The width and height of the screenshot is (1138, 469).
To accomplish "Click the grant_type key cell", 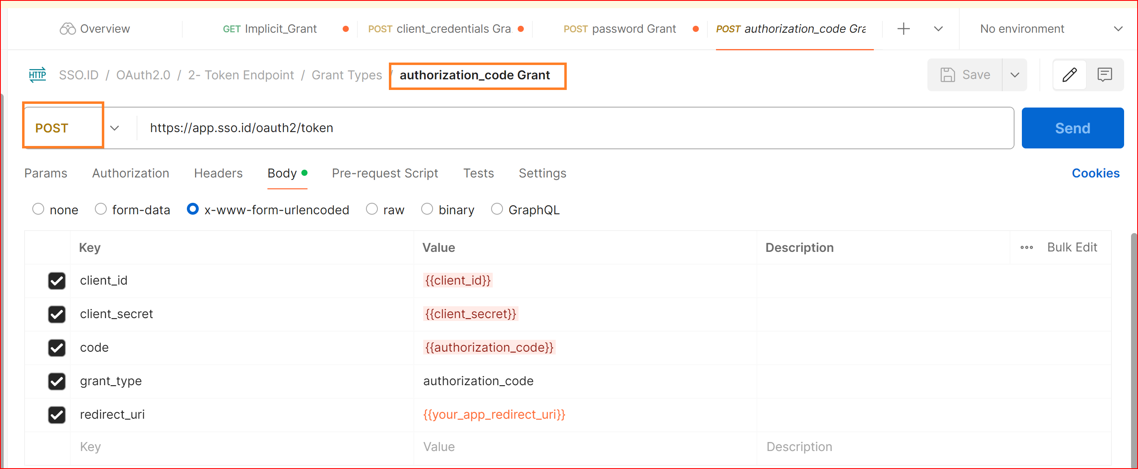I will 242,381.
